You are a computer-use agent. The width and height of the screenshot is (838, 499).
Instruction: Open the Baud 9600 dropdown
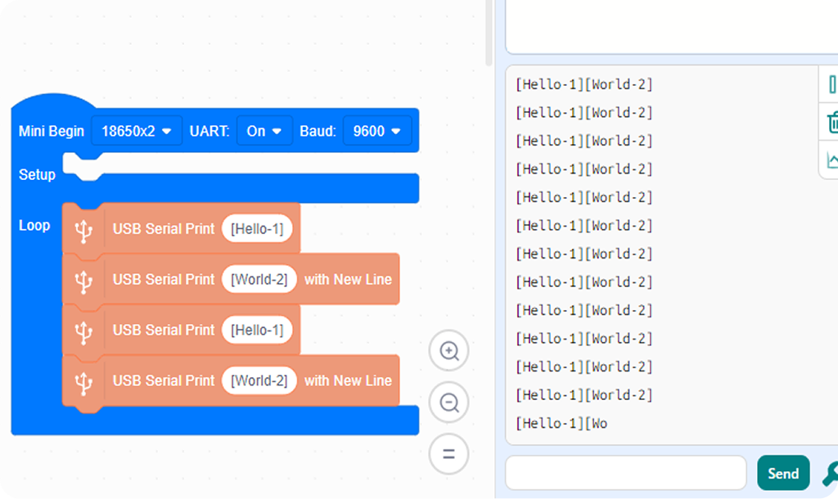click(x=376, y=131)
